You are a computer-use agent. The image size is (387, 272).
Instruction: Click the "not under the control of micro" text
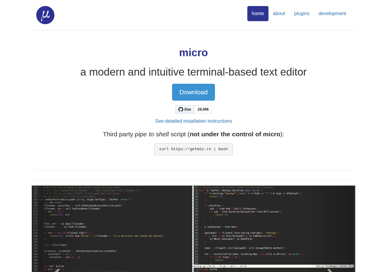click(235, 134)
